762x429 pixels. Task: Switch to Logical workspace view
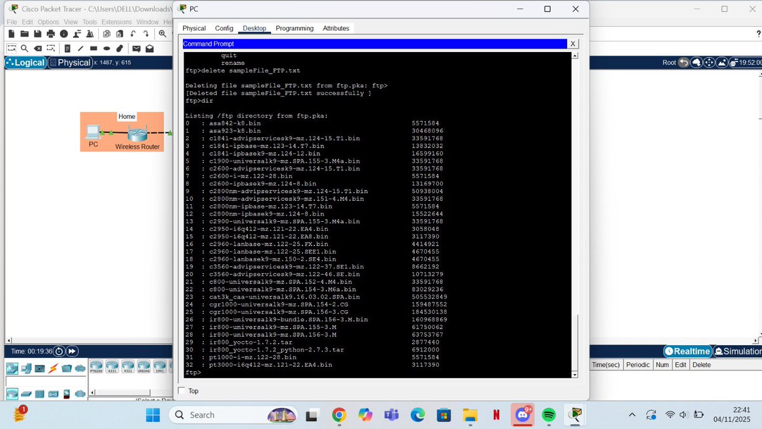[x=25, y=62]
